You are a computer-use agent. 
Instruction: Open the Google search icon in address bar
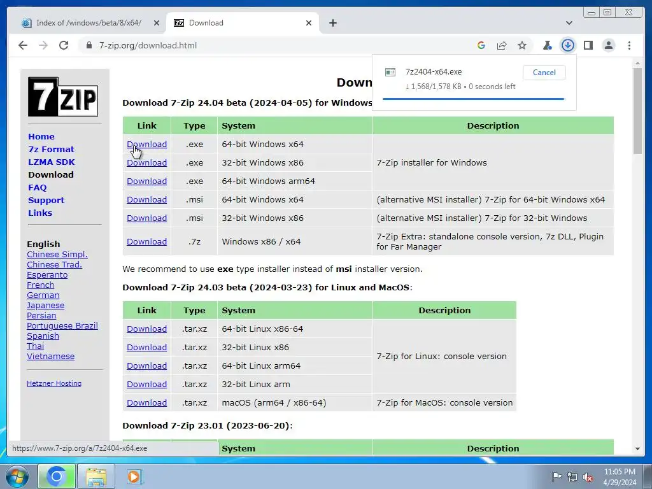(x=481, y=45)
